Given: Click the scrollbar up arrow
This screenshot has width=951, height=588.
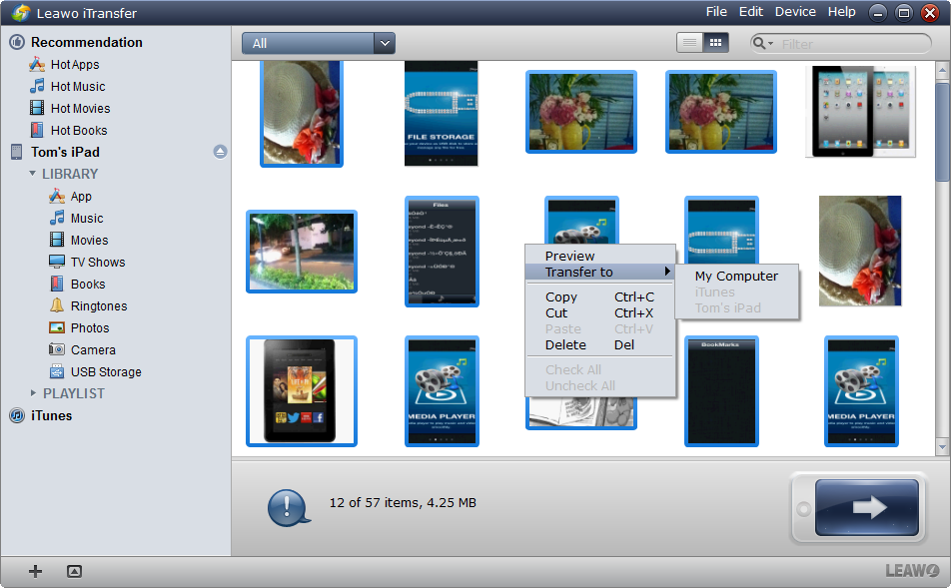Looking at the screenshot, I should coord(942,70).
